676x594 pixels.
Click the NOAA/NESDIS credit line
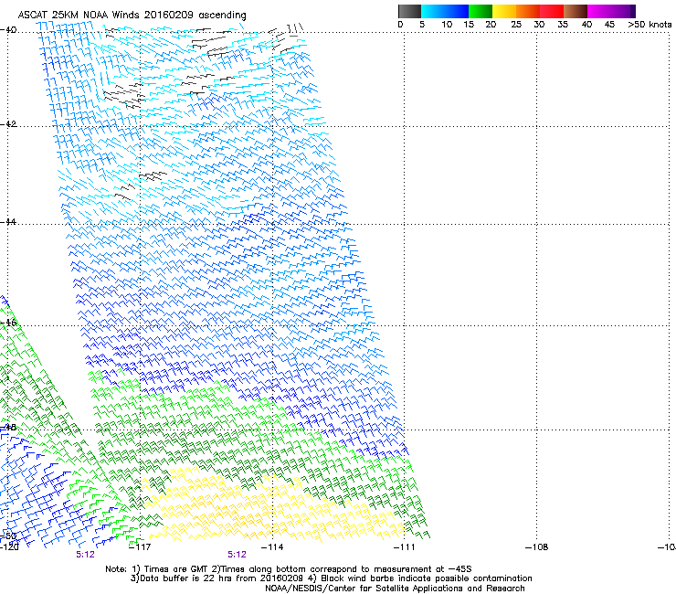coord(395,589)
